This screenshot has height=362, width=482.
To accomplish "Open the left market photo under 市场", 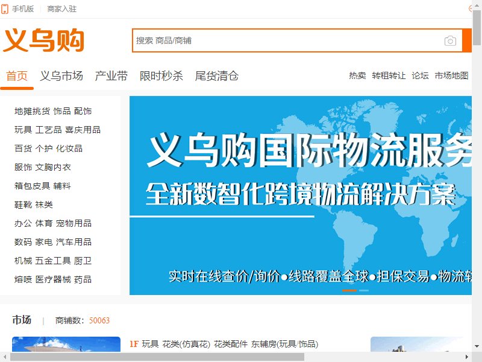I will tap(66, 344).
